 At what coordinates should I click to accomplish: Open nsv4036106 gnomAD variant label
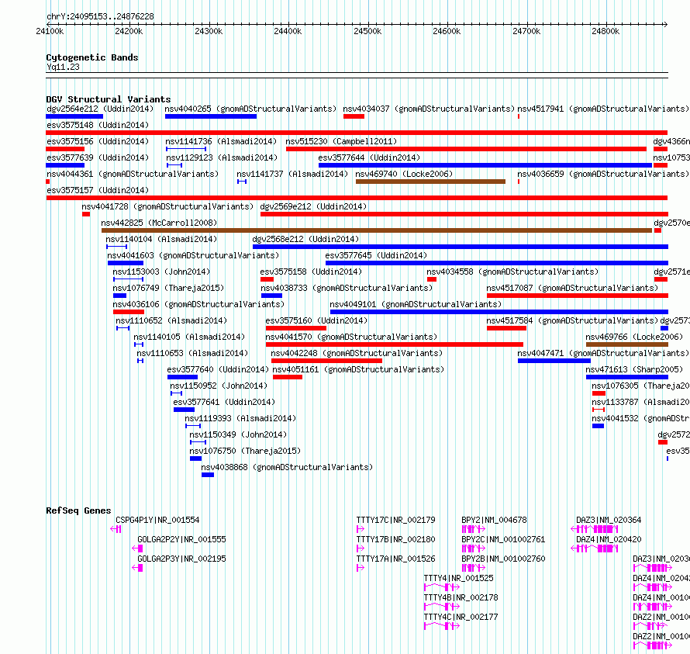(198, 304)
